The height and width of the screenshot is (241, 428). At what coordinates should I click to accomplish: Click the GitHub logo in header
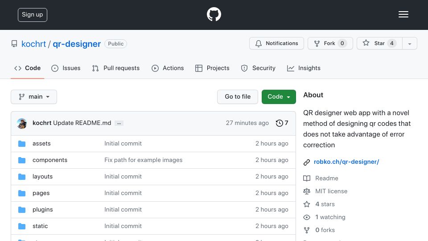coord(214,14)
